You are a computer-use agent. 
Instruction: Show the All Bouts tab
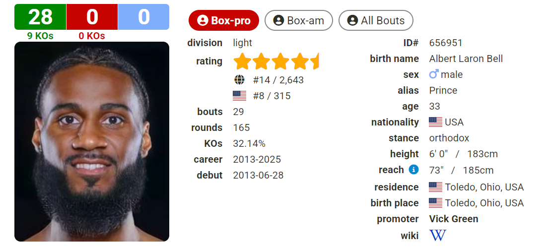376,20
